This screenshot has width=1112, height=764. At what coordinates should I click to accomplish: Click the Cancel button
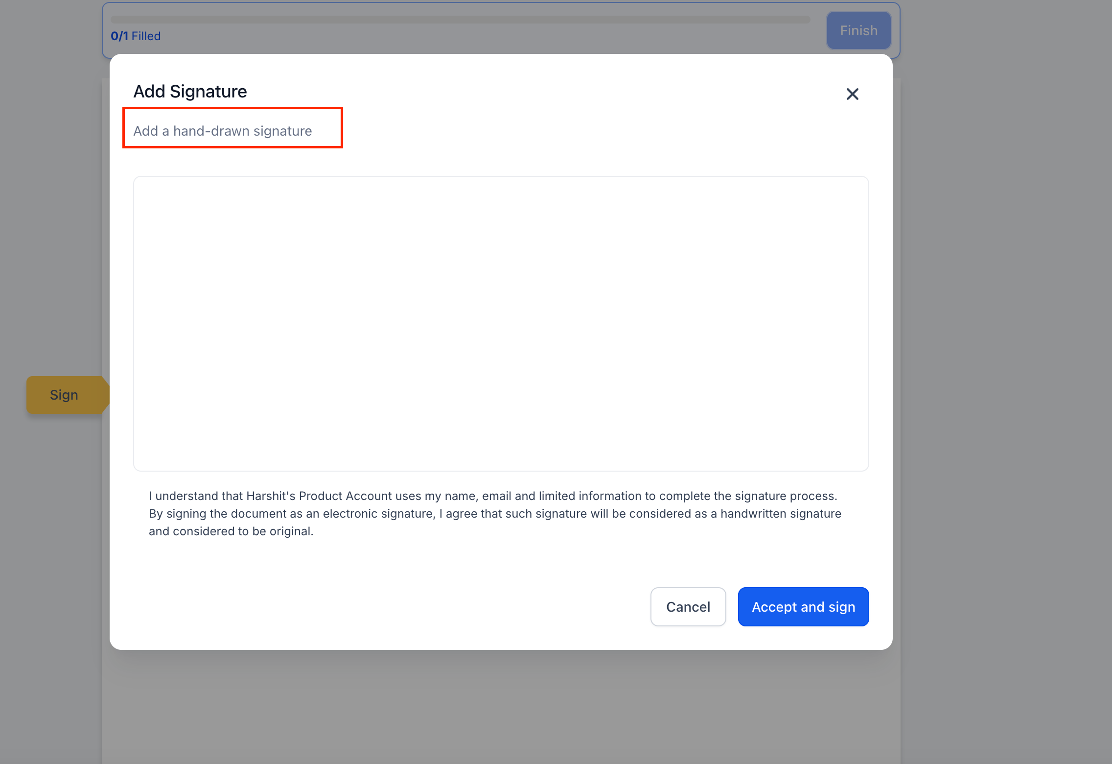[x=688, y=607]
